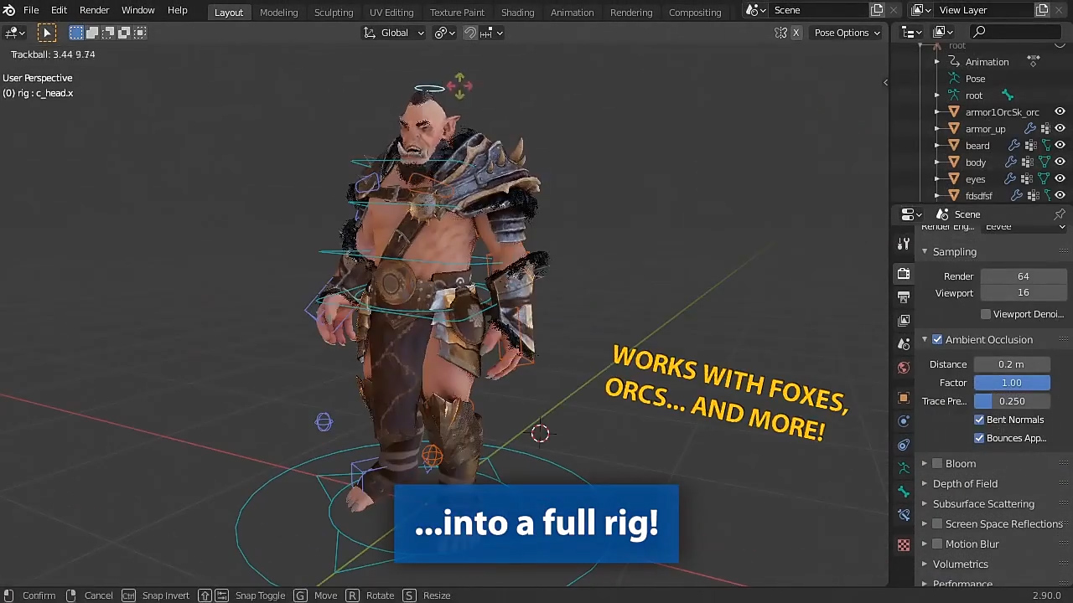Image resolution: width=1073 pixels, height=603 pixels.
Task: Click the modifier wrench icon on beard row
Action: pos(1013,146)
